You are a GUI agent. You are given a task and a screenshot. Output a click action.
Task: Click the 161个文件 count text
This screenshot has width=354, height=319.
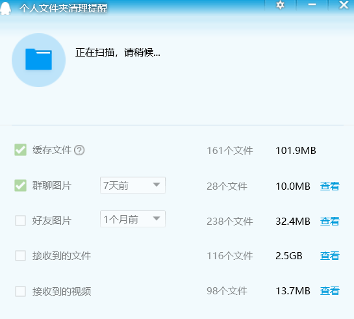(230, 151)
